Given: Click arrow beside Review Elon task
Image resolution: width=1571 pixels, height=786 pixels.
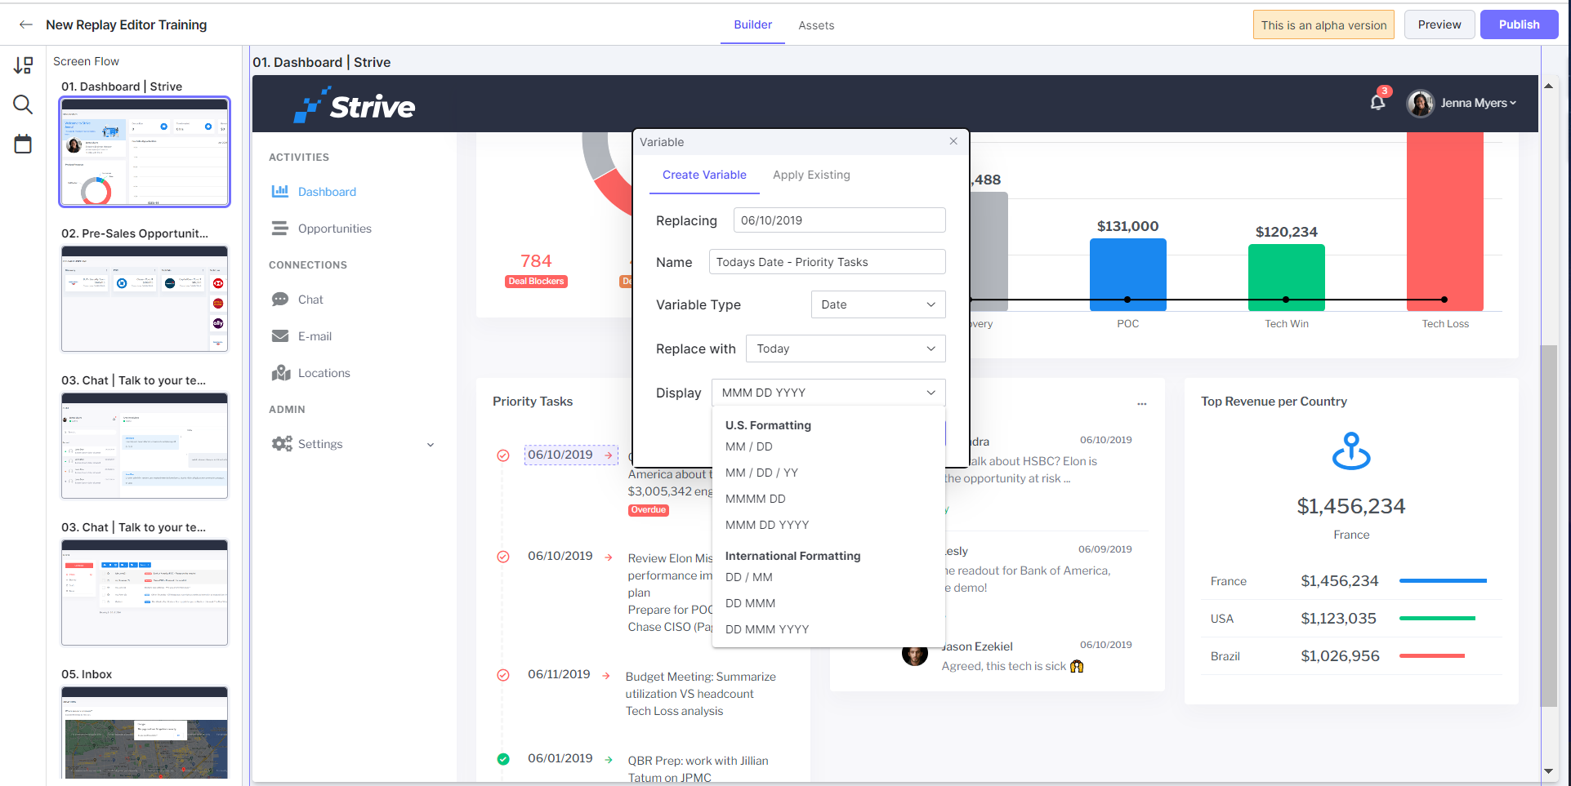Looking at the screenshot, I should point(609,557).
